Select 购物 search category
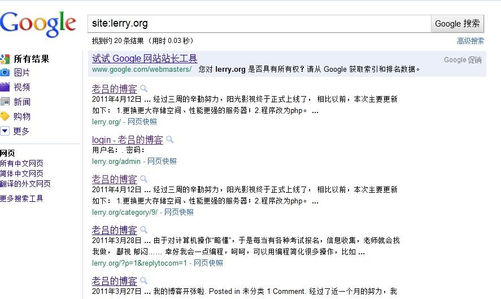 [x=21, y=116]
